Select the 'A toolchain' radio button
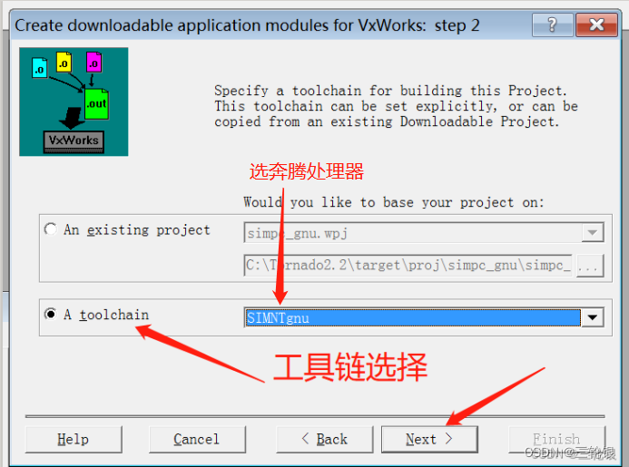This screenshot has width=629, height=467. [51, 314]
